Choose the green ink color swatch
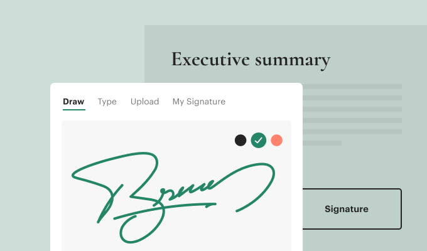Screen dimensions: 427x251 click(259, 141)
